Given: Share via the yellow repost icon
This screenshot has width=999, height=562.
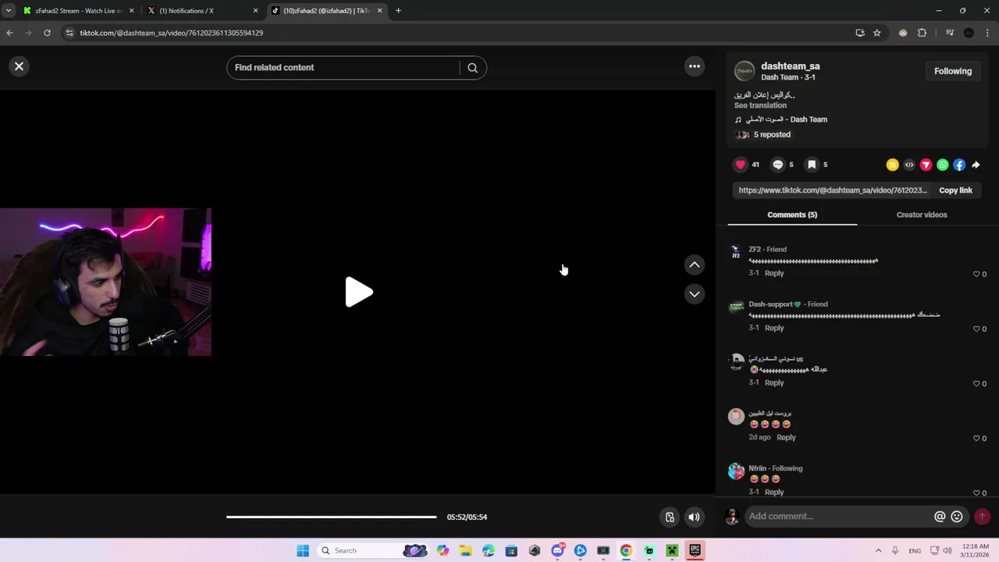Looking at the screenshot, I should (892, 165).
